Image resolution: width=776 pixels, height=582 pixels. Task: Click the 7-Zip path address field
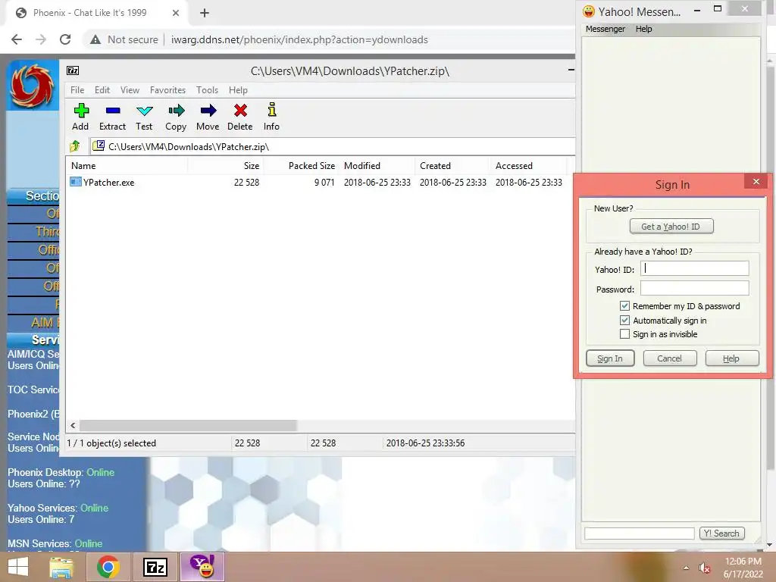point(333,146)
